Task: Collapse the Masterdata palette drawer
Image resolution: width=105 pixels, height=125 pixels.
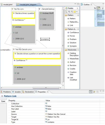Action: [x=78, y=50]
